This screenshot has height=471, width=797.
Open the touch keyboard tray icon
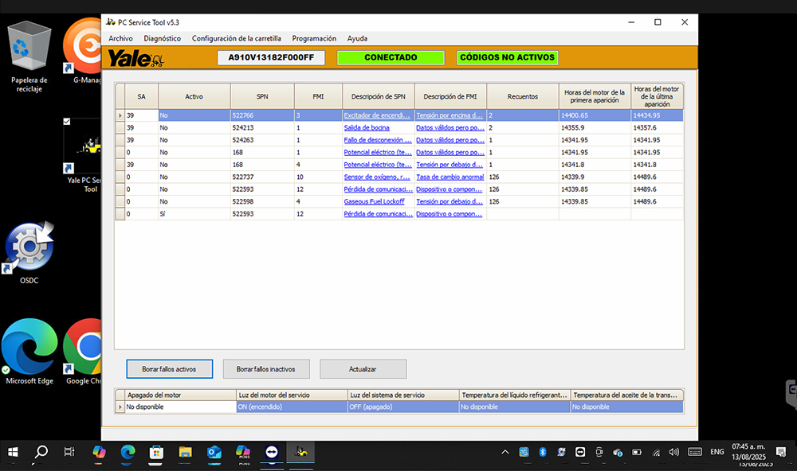pyautogui.click(x=695, y=452)
